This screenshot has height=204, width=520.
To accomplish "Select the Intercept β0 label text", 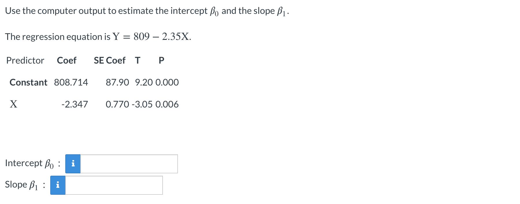I will [x=29, y=163].
